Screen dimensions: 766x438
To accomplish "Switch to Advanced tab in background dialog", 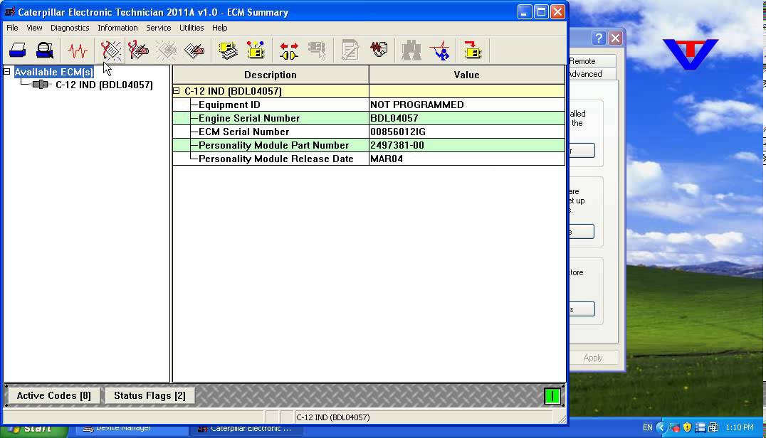I will 592,74.
